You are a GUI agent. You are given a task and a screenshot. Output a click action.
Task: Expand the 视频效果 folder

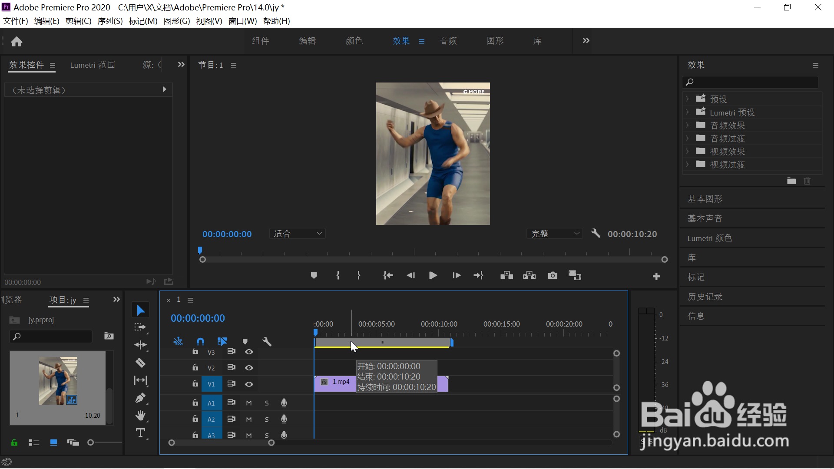687,151
